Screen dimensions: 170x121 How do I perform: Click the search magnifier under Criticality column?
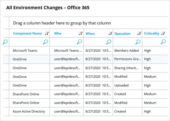(x=163, y=42)
